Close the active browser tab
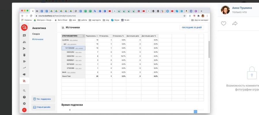 coord(33,11)
